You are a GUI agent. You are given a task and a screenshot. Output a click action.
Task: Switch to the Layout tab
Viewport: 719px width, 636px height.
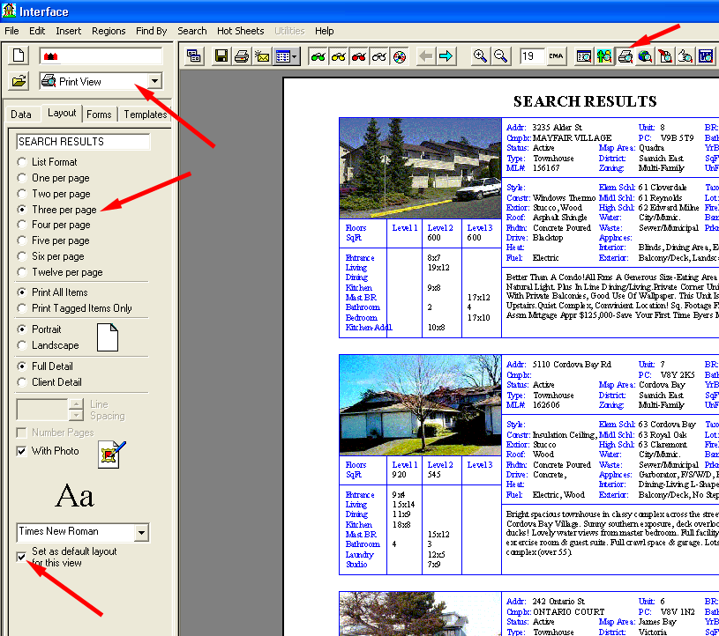tap(62, 113)
